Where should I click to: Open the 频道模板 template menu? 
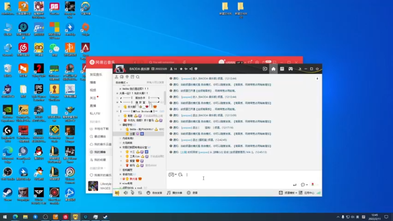pyautogui.click(x=288, y=193)
